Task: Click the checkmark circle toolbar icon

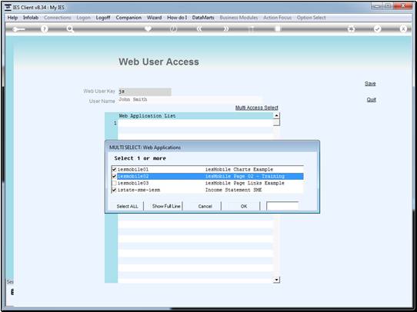Action: click(377, 29)
